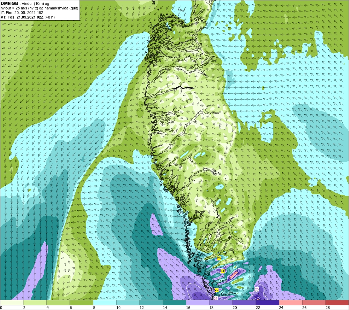Click the 24–26 m/s pink legend swatch
The height and width of the screenshot is (310, 349).
pos(291,302)
